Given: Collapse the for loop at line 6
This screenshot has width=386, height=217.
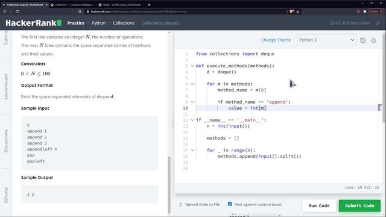Looking at the screenshot, I should pos(192,84).
